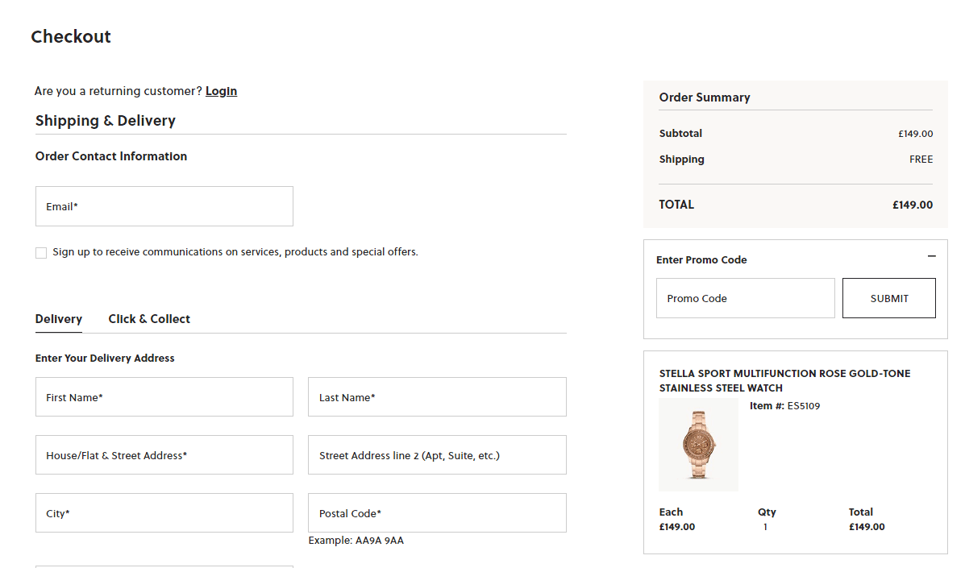Select the Enter Promo Code heading
The image size is (965, 568).
tap(701, 260)
